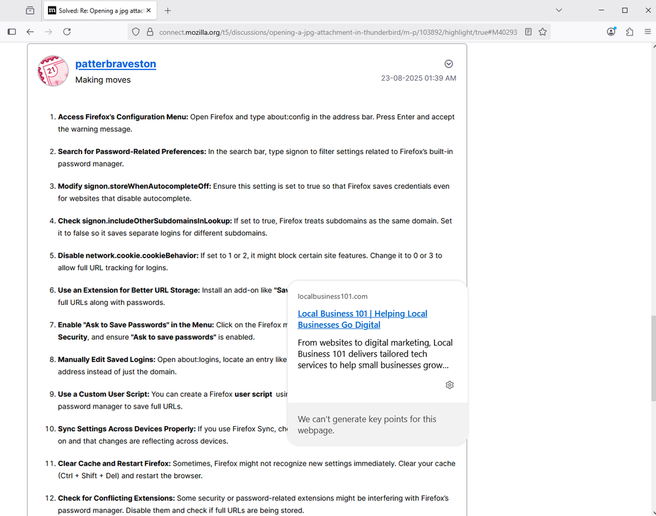656x516 pixels.
Task: Open the Firefox account profile icon
Action: [x=611, y=31]
